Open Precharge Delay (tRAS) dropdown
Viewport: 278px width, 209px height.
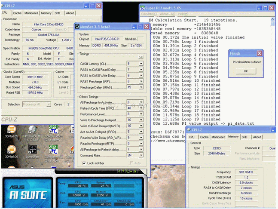pyautogui.click(x=141, y=87)
